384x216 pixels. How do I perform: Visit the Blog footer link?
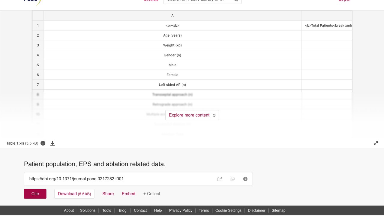coord(123,211)
